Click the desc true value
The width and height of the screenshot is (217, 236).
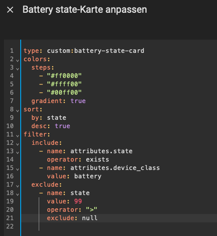coord(63,126)
